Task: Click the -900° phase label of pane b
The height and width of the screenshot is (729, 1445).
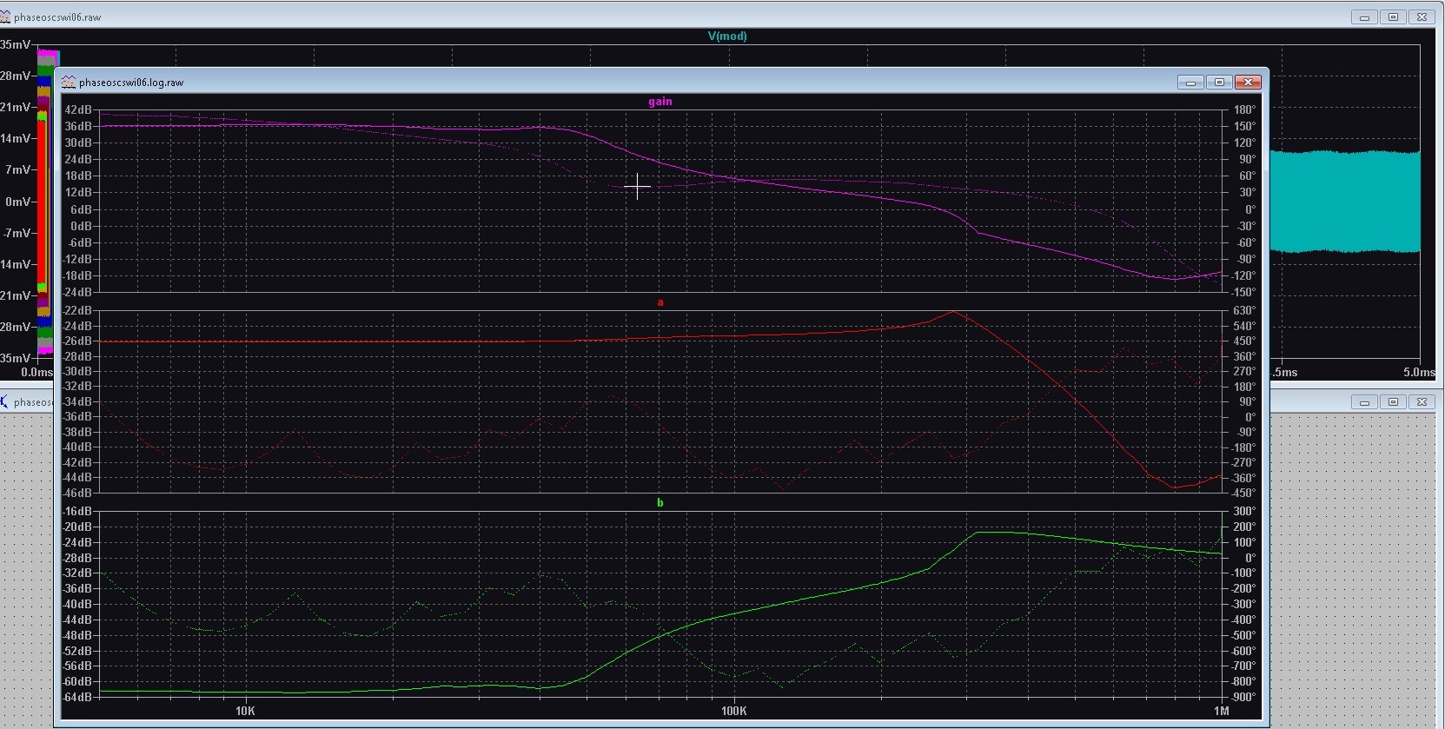Action: [1243, 697]
